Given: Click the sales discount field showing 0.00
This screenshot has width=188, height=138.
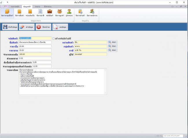Looking at the screenshot, I should [x=35, y=58].
